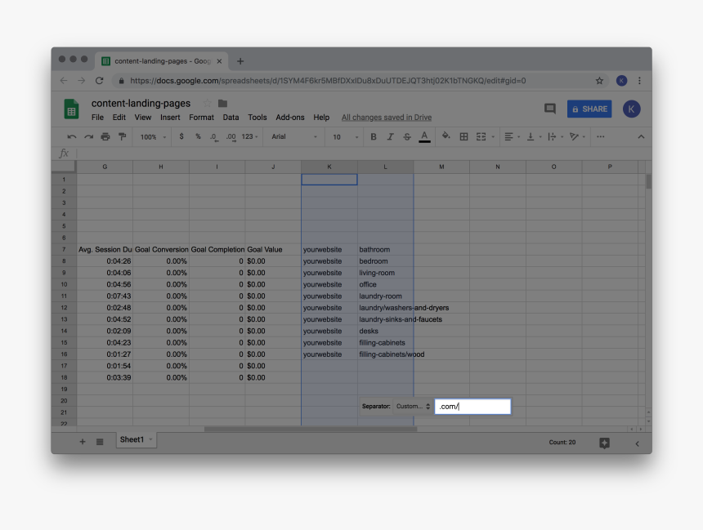
Task: Open the text color picker
Action: click(x=424, y=136)
